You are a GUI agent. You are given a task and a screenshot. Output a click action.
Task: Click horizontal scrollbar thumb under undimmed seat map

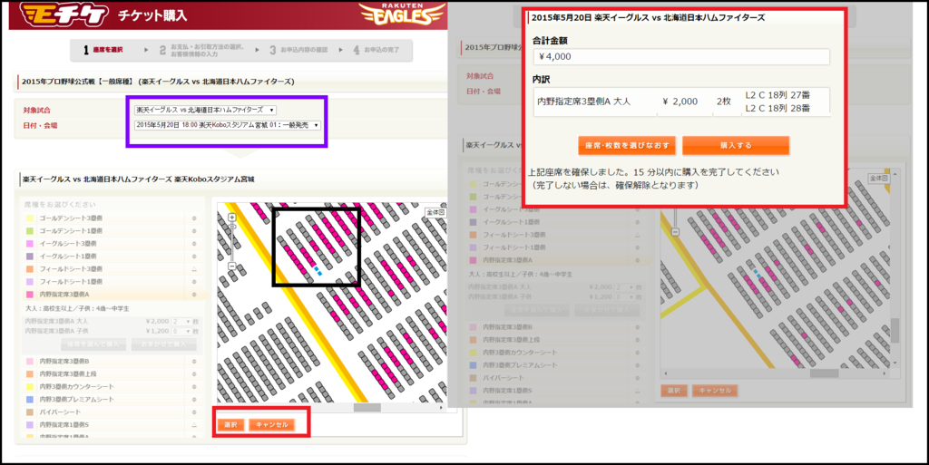coord(367,408)
